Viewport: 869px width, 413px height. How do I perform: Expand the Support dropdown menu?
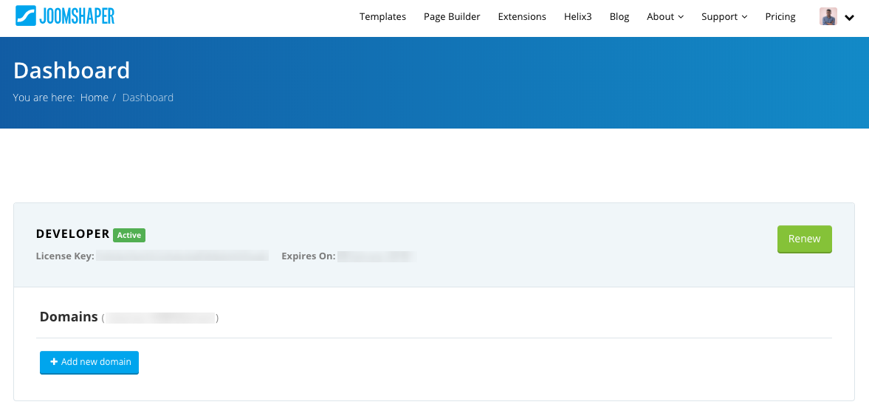pyautogui.click(x=724, y=17)
